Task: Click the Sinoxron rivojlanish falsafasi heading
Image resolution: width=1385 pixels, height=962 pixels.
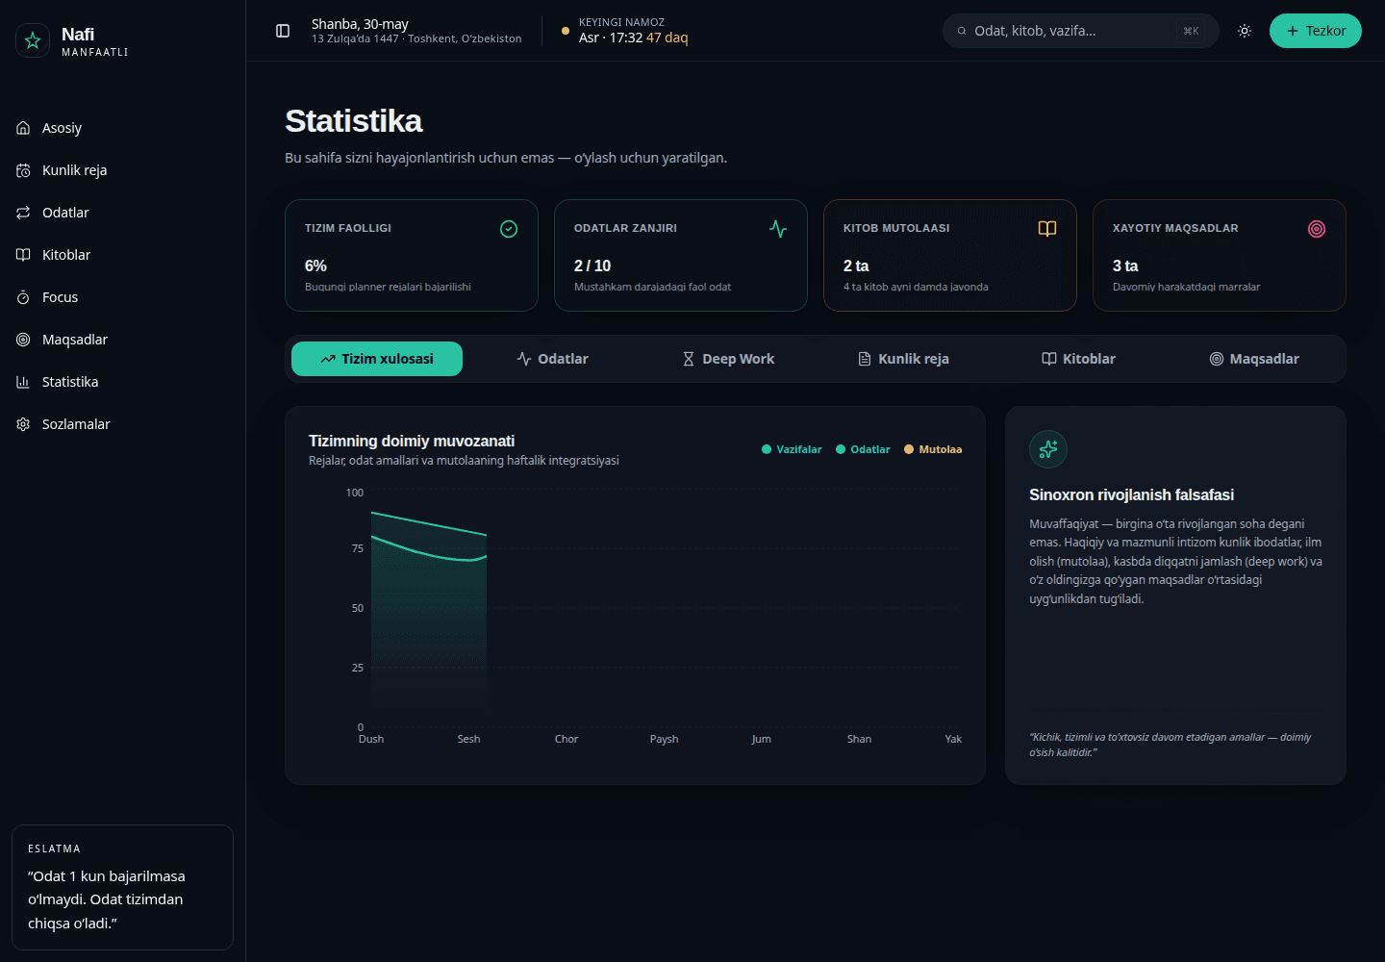Action: tap(1131, 494)
